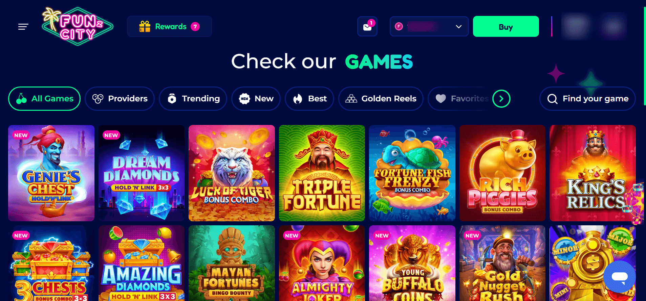
Task: Open the Trending games tab
Action: click(193, 99)
